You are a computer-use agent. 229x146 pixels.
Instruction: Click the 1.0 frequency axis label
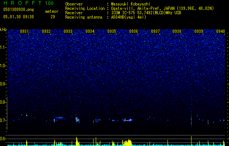(3, 66)
